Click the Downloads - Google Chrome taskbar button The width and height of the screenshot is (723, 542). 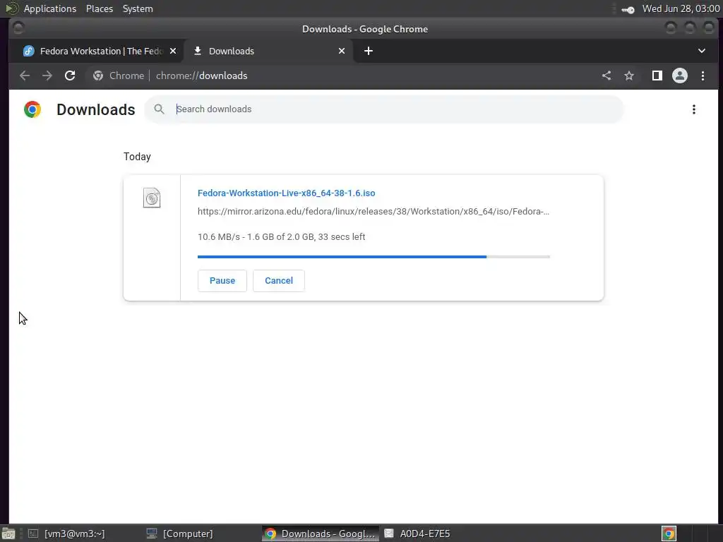click(x=321, y=534)
